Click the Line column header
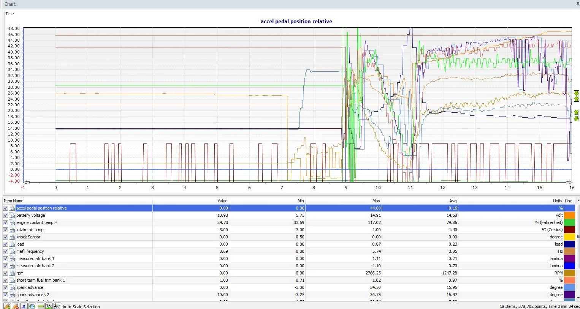The image size is (580, 309). click(x=569, y=201)
